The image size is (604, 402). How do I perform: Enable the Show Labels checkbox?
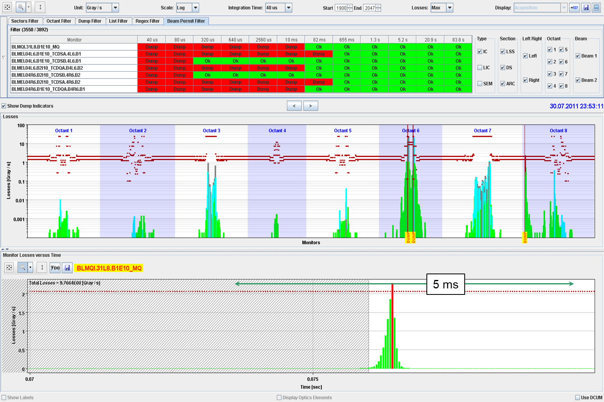pyautogui.click(x=4, y=398)
